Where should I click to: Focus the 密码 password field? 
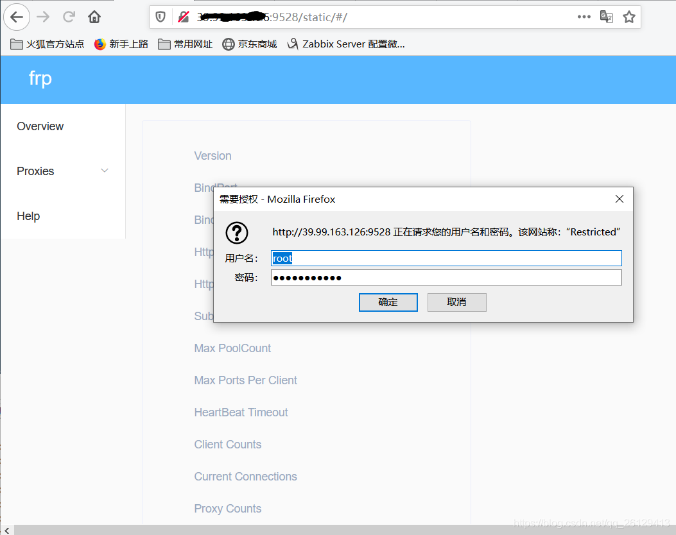coord(446,278)
